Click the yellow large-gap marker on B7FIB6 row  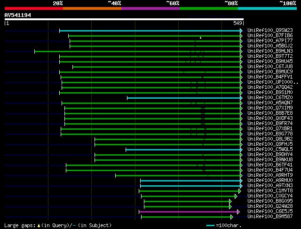(x=201, y=38)
